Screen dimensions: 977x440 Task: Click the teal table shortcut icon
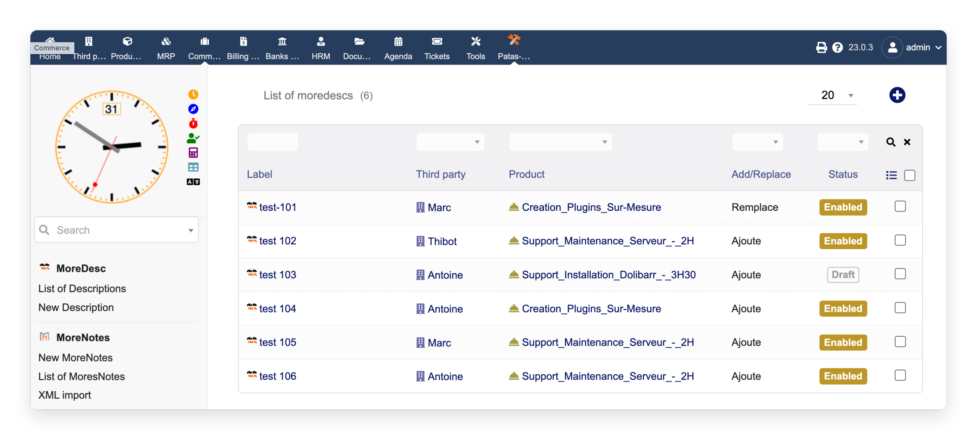pyautogui.click(x=193, y=167)
